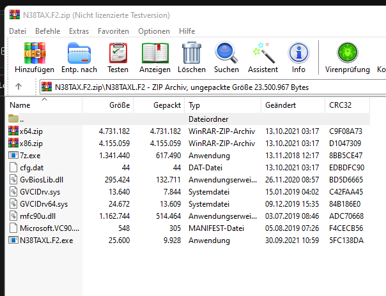Select the x86.zip archive icon
Image resolution: width=386 pixels, height=296 pixels.
(13, 143)
